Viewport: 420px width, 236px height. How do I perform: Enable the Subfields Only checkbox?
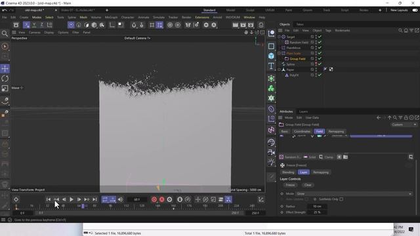tap(341, 199)
